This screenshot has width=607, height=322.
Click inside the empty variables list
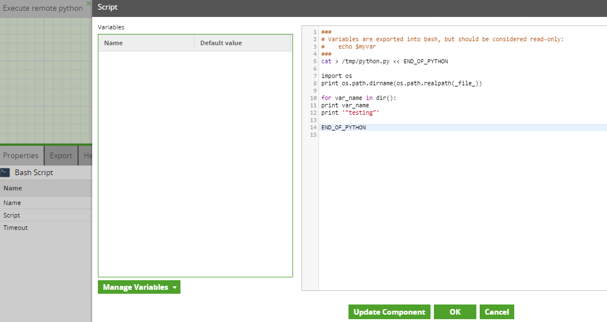point(195,164)
